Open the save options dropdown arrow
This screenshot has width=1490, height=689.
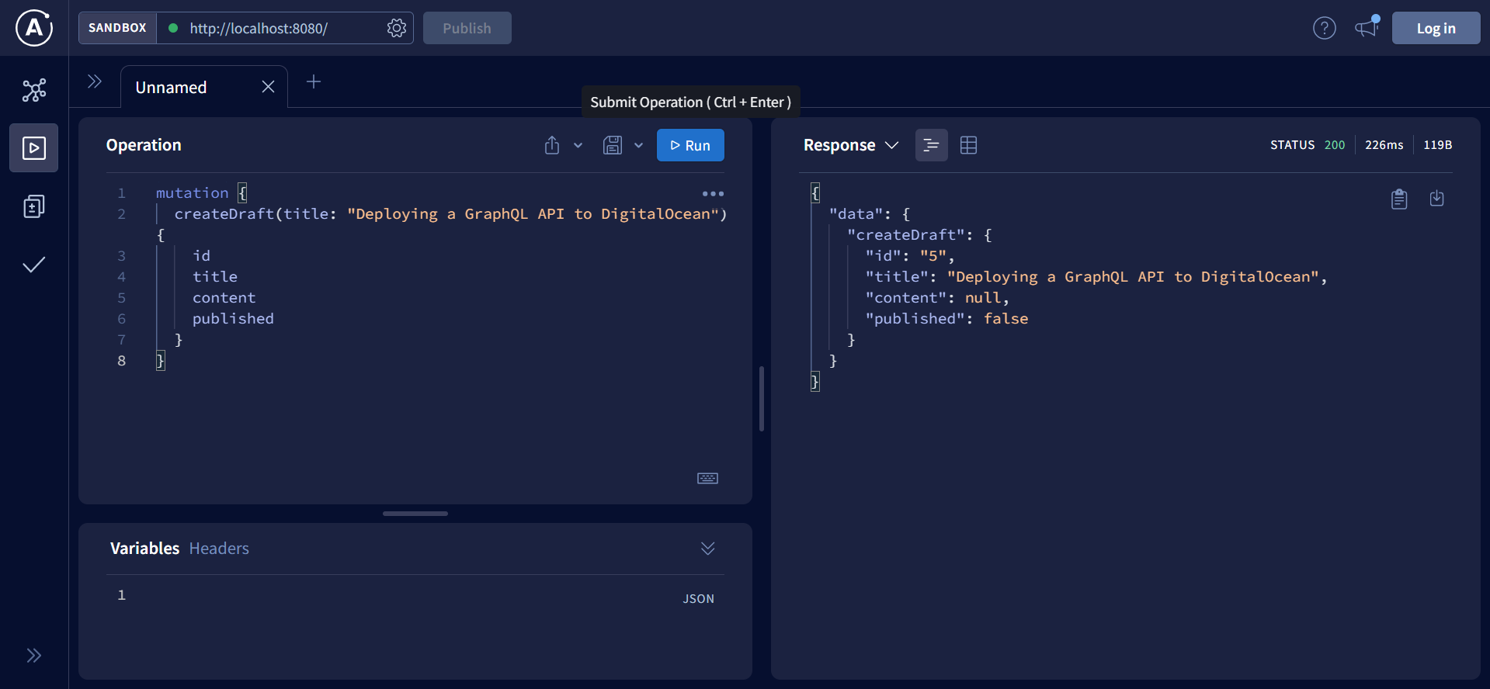point(639,145)
